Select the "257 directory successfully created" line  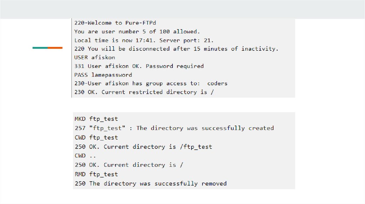[x=174, y=128]
